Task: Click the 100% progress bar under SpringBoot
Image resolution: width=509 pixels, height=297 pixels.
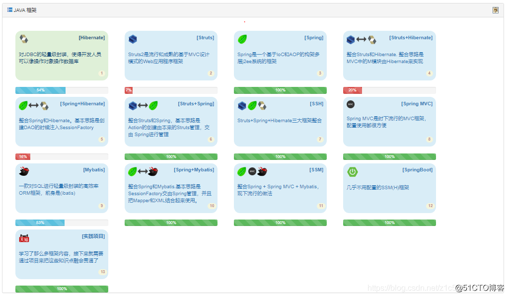Action: [389, 223]
